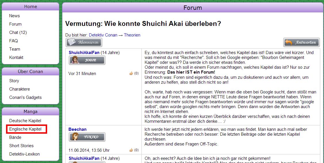Screen dimensions: 324x163
Task: Subscribe with the Abonnieren button
Action: coord(84,43)
